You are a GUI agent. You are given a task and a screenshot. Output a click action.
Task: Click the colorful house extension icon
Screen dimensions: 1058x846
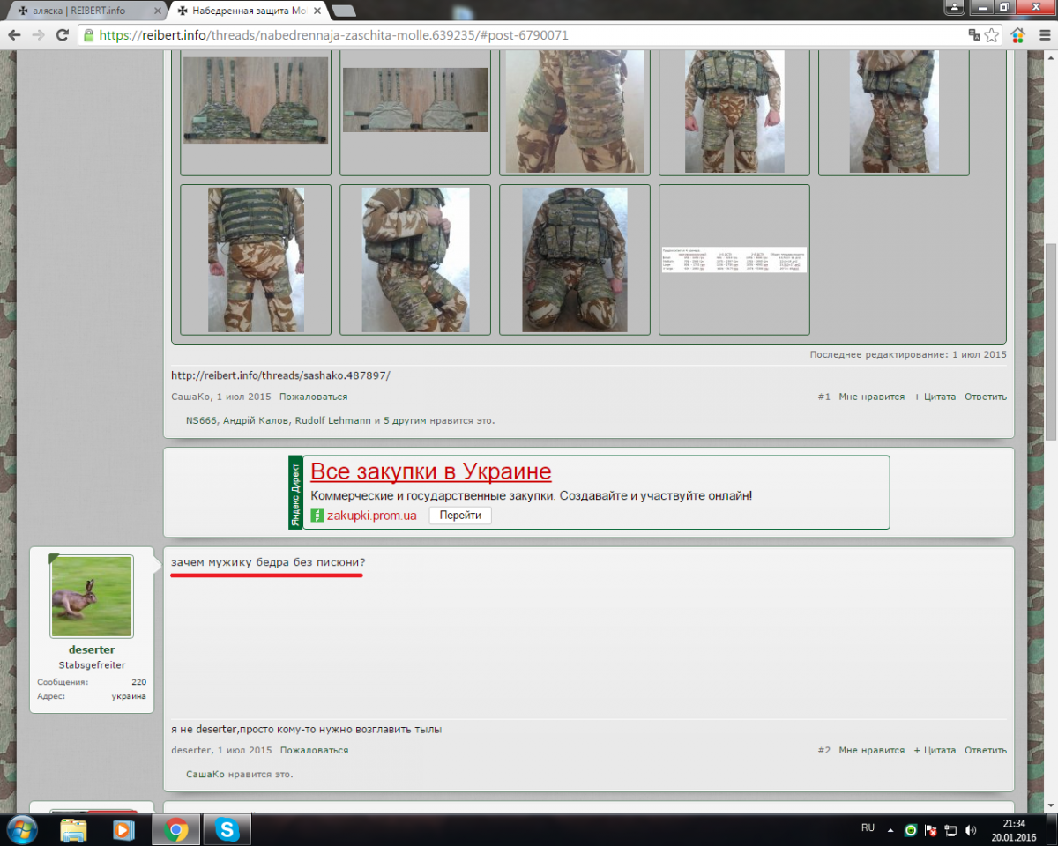pyautogui.click(x=1018, y=35)
